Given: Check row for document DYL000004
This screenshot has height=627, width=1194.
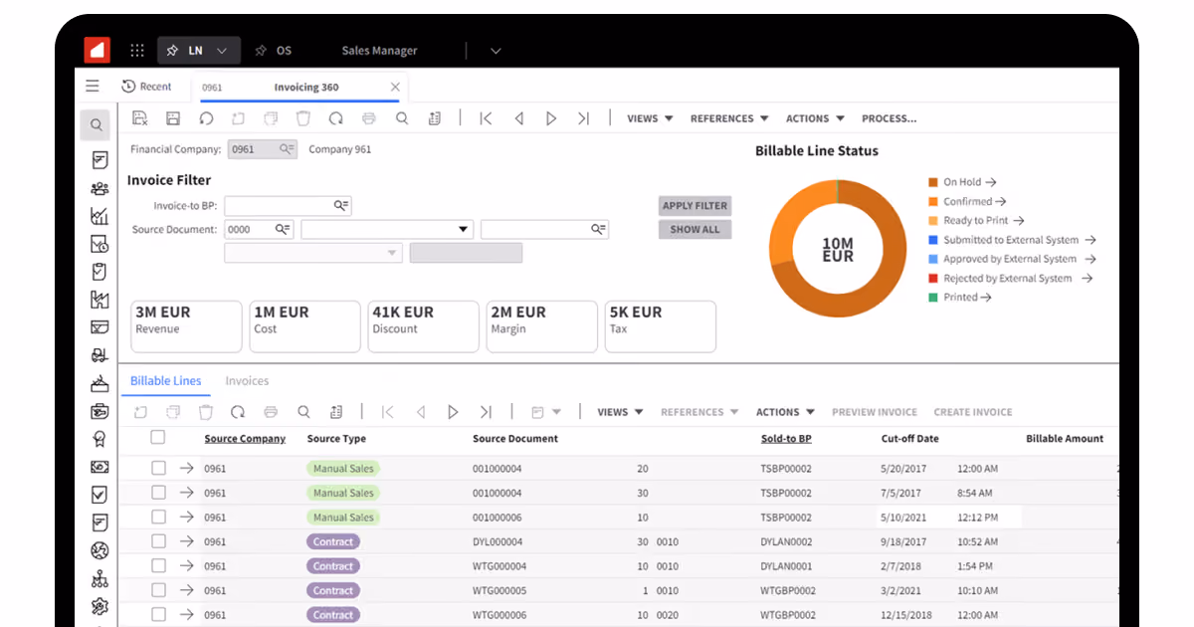Looking at the screenshot, I should 158,541.
